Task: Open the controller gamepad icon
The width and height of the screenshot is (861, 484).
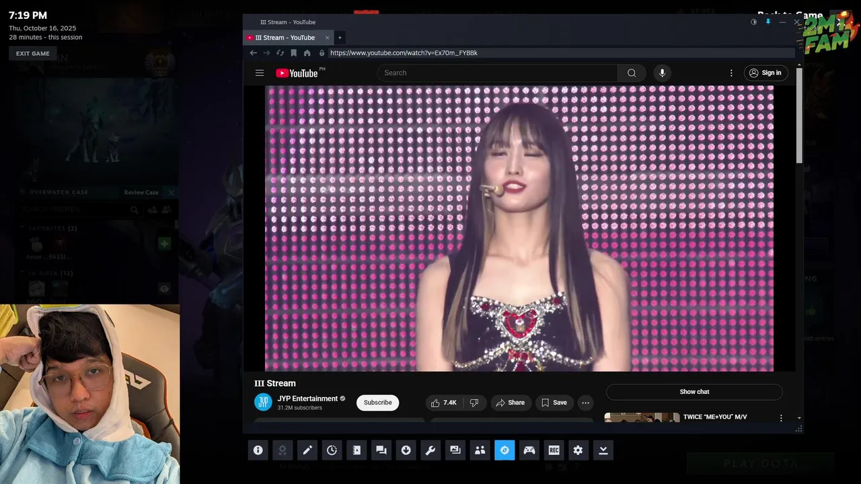Action: (529, 450)
